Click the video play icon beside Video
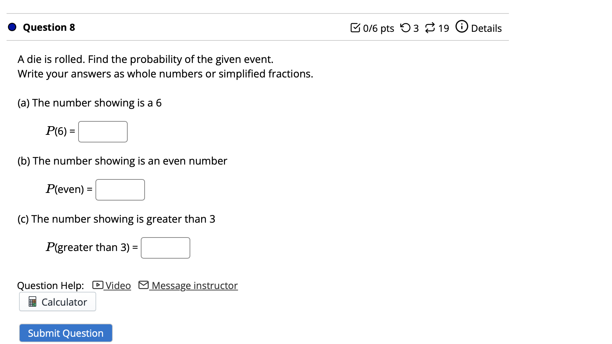Viewport: 612px width, 344px height. 98,285
